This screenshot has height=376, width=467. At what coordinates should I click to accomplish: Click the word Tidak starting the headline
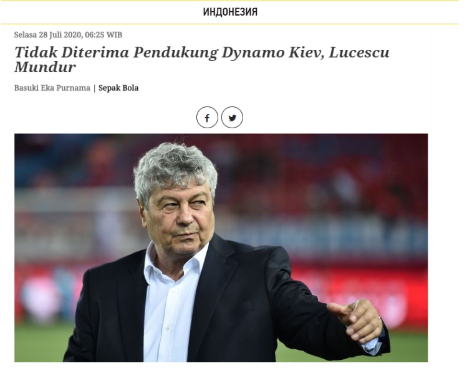point(36,52)
